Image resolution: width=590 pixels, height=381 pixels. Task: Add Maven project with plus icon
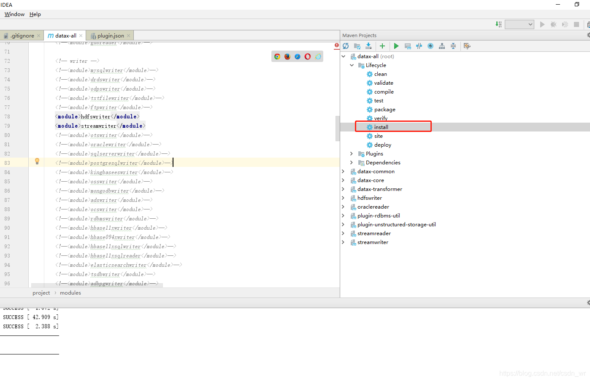(382, 46)
